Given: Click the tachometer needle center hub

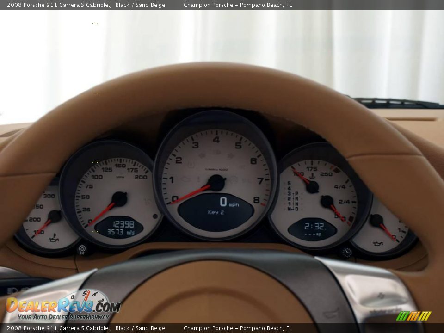Looking at the screenshot, I should tap(216, 183).
